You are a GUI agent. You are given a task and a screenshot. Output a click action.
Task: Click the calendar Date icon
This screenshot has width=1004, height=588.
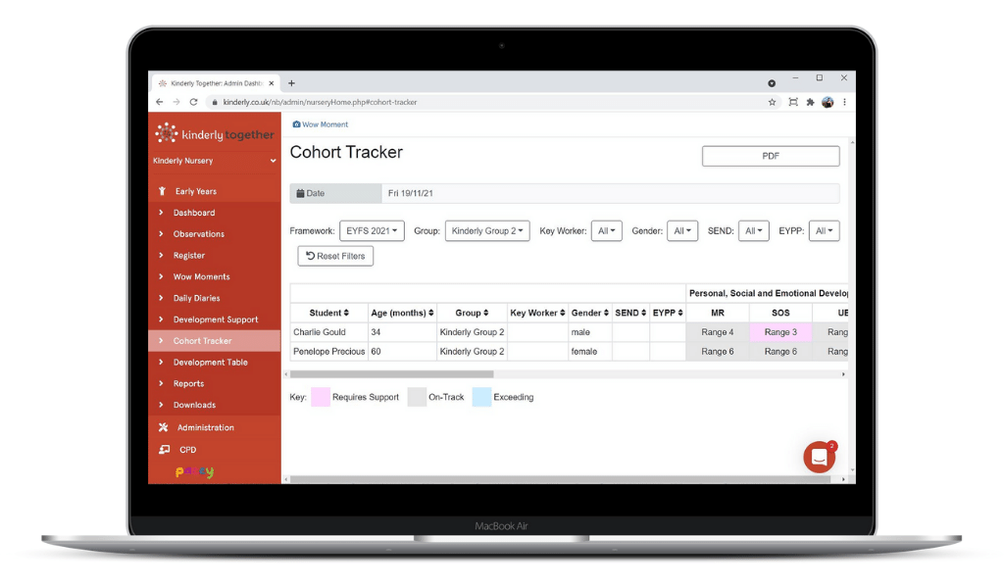tap(300, 193)
